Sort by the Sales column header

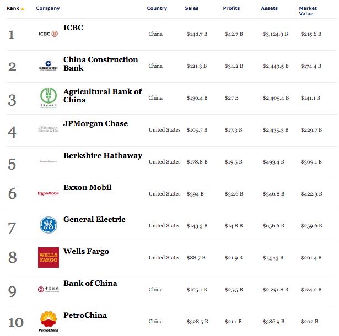point(192,8)
